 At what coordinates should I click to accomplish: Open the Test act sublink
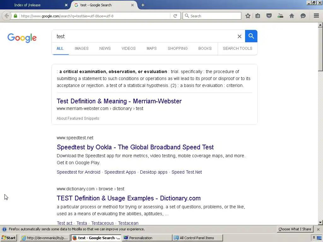coord(64,223)
